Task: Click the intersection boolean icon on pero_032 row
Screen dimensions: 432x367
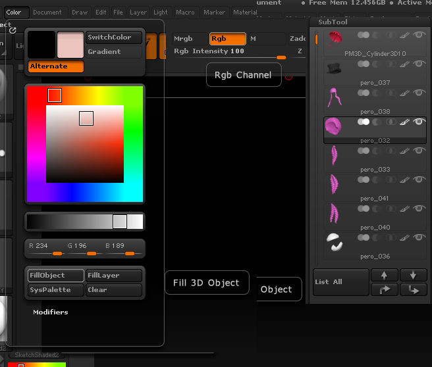Action: pos(391,122)
